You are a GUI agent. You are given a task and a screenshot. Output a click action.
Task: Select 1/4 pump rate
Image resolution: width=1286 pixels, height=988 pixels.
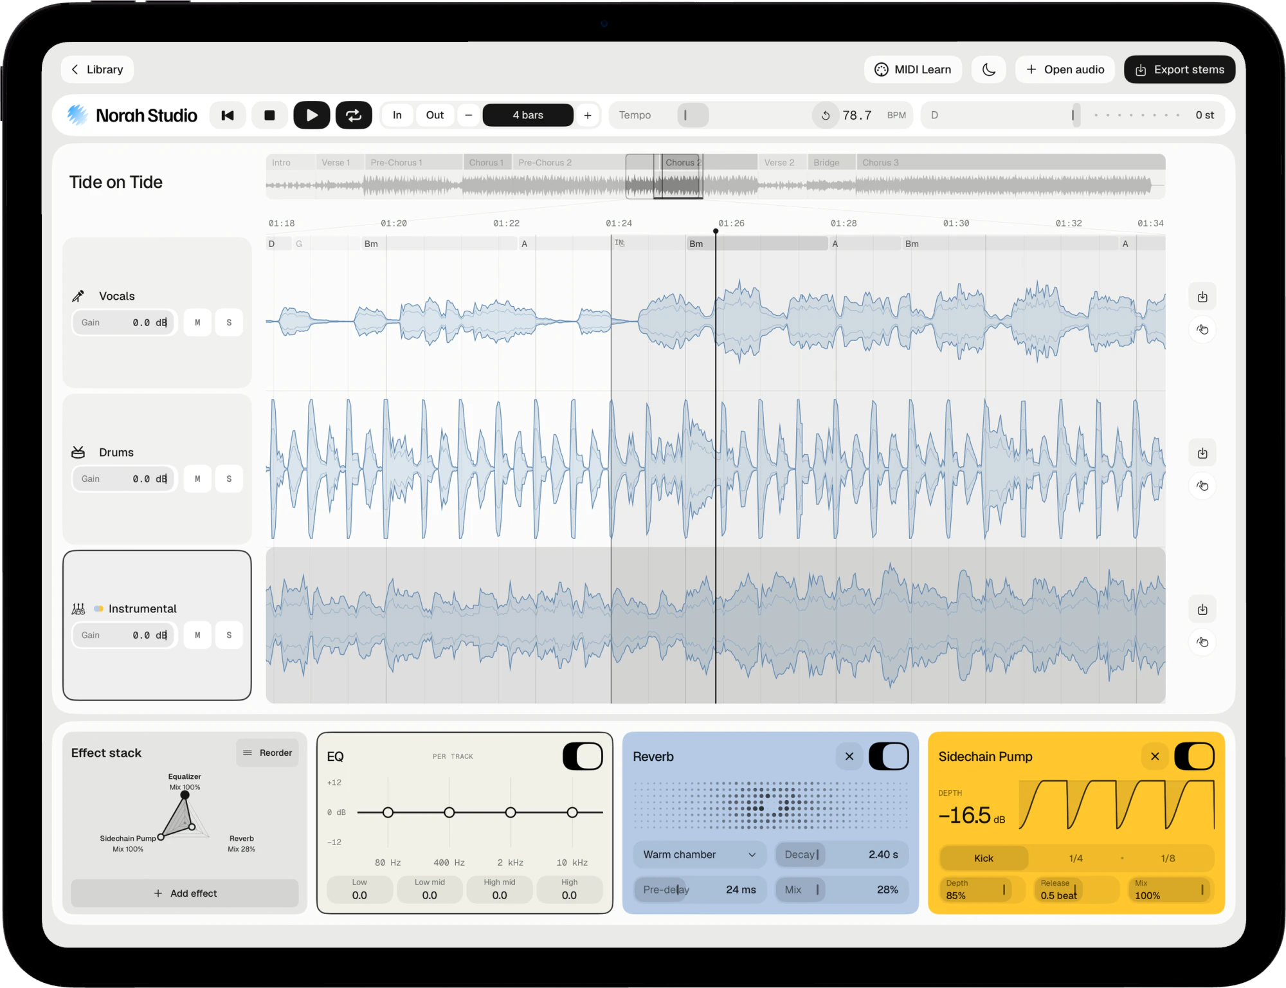tap(1076, 859)
